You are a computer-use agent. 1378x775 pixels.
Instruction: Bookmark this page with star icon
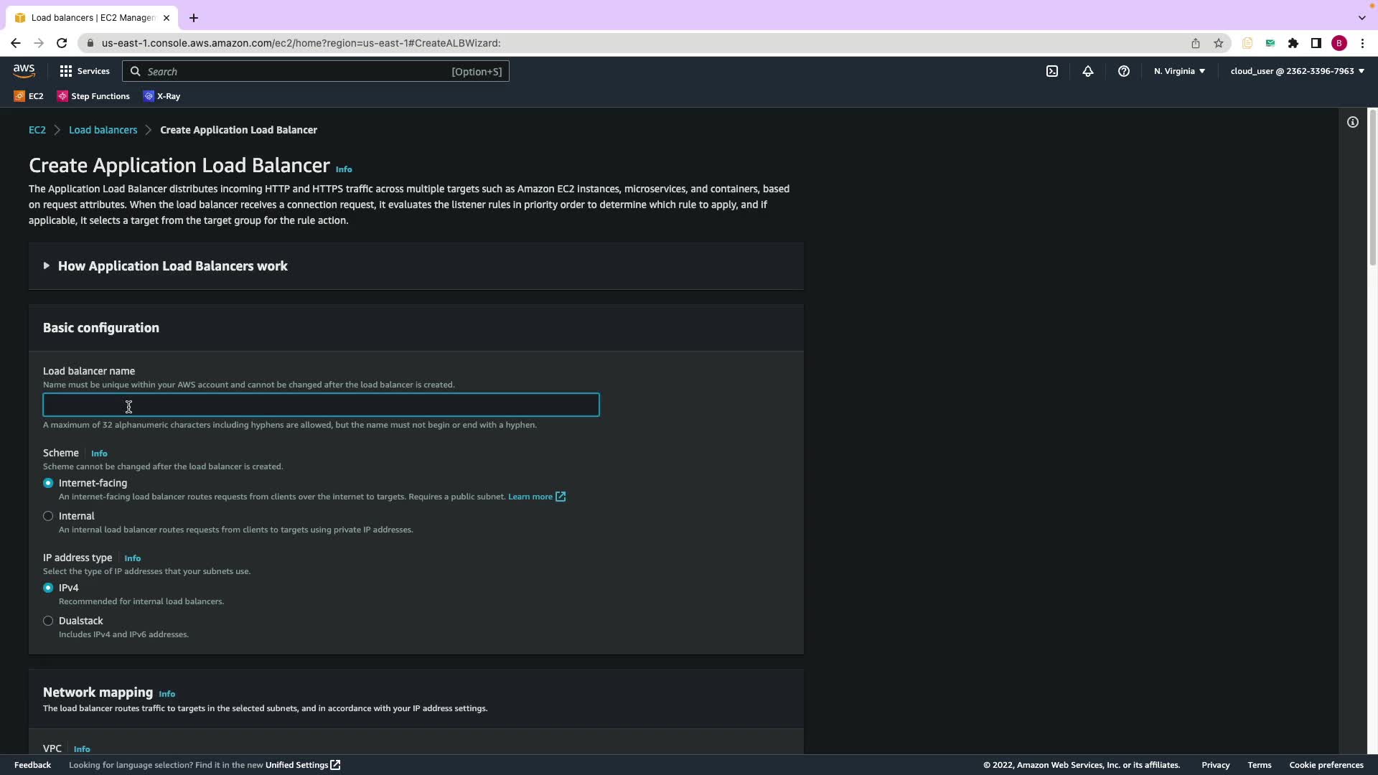1219,43
